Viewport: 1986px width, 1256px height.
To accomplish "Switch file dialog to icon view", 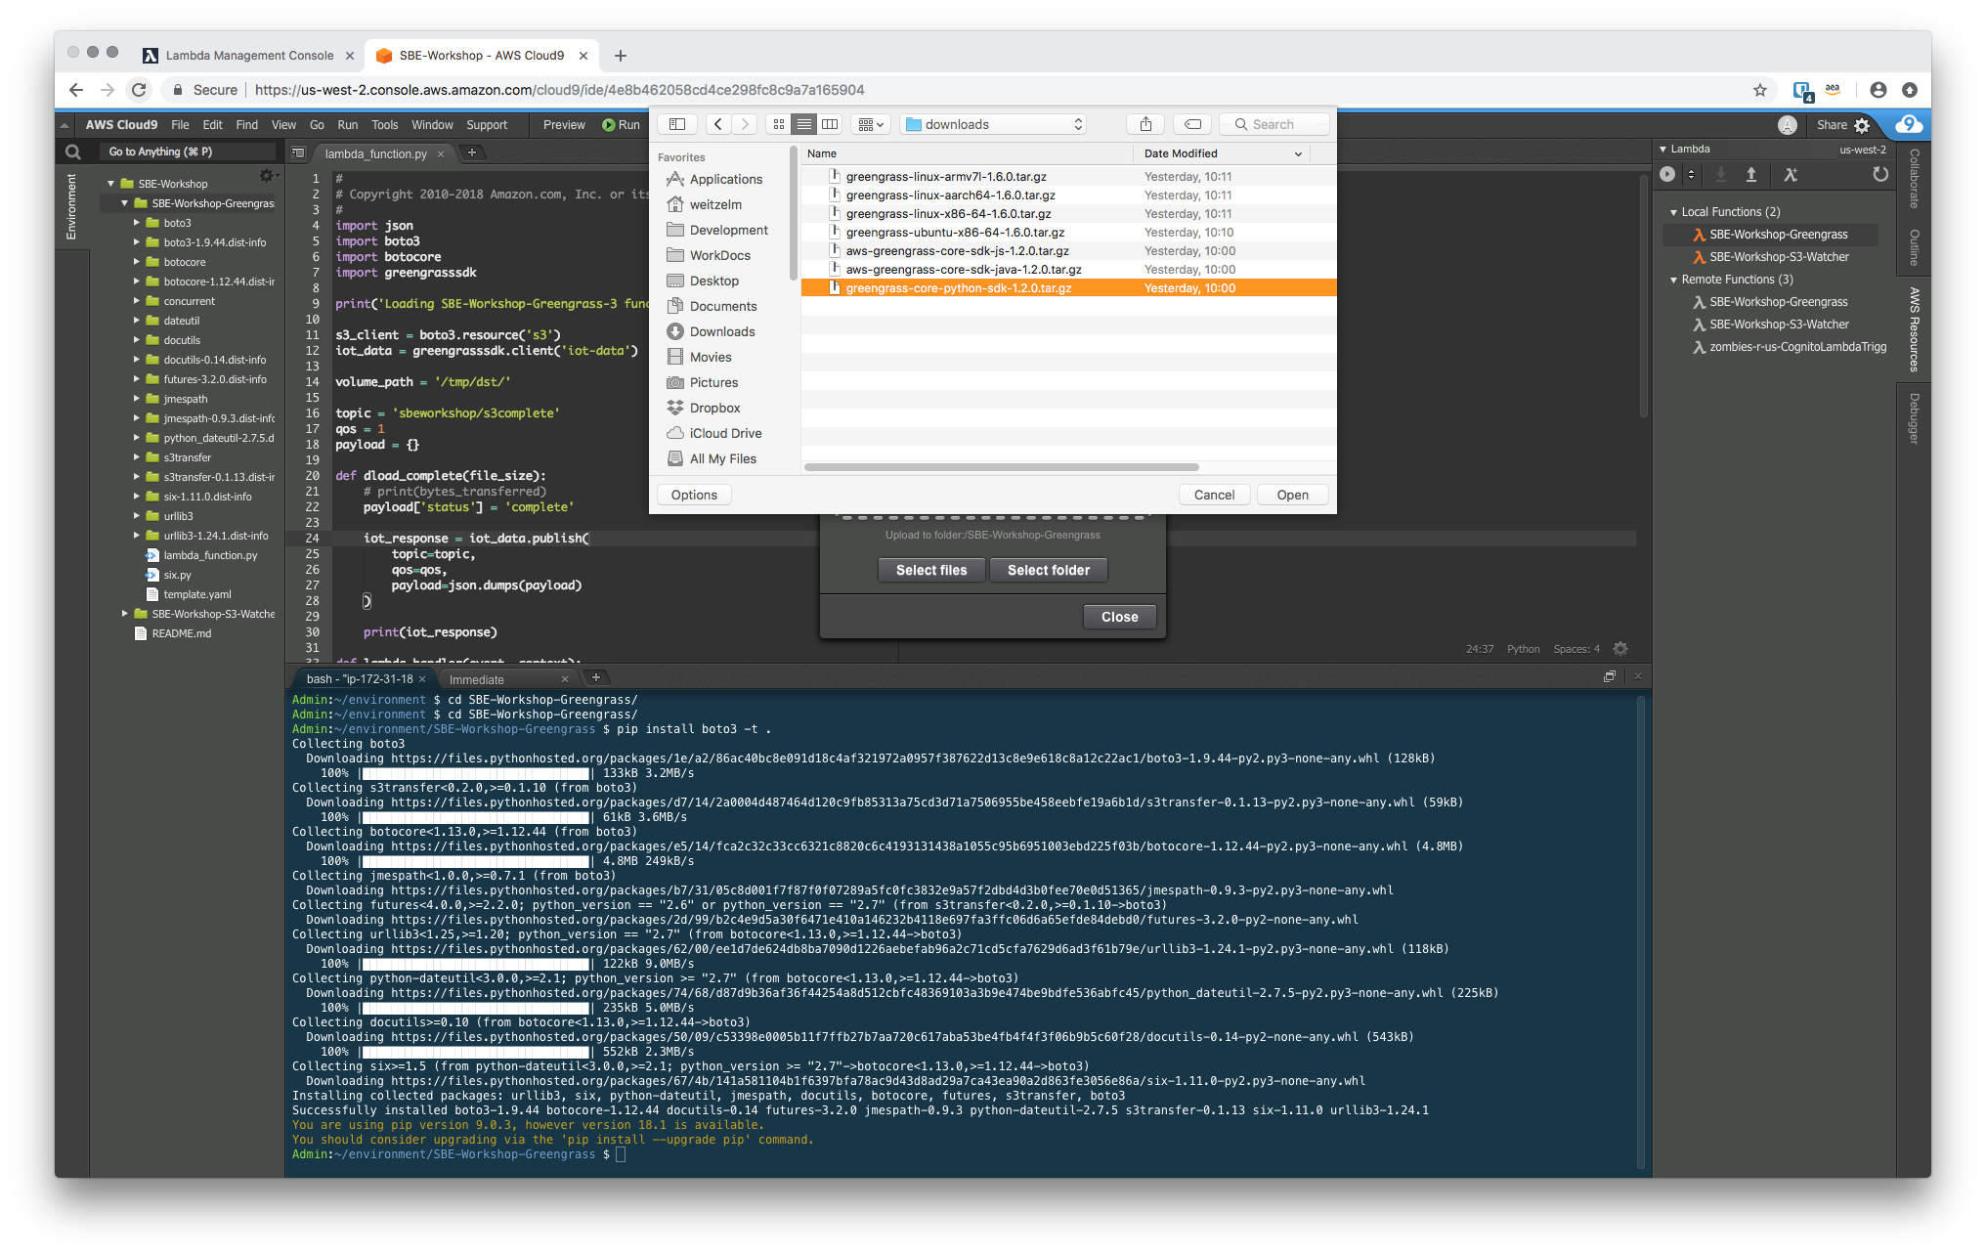I will click(779, 124).
